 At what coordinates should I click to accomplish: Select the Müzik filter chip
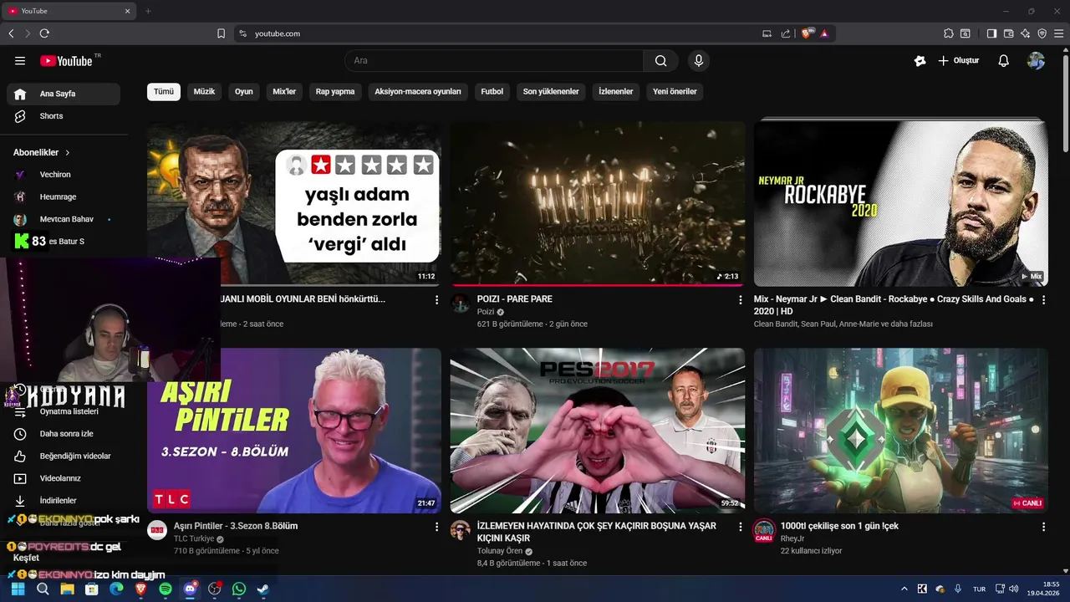point(205,92)
